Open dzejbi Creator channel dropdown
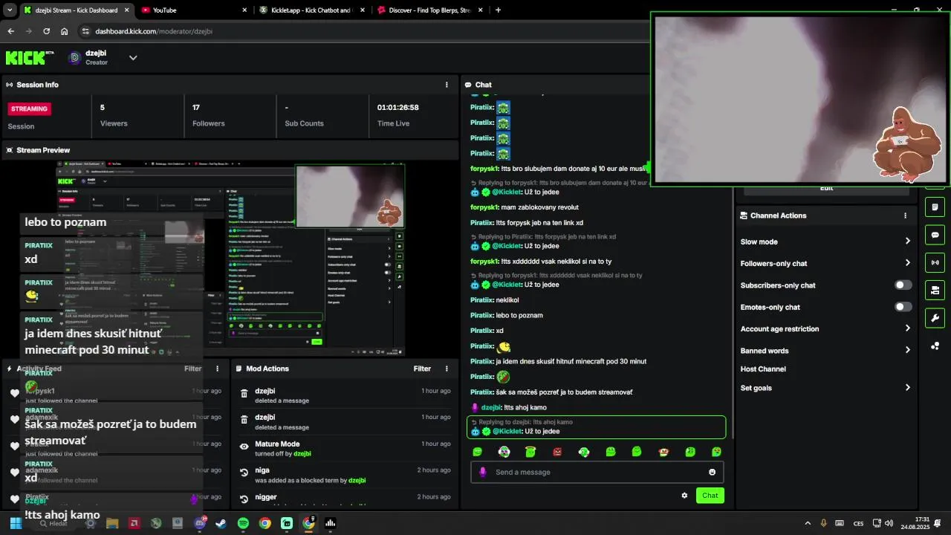Screen dimensions: 951x535 click(x=133, y=57)
